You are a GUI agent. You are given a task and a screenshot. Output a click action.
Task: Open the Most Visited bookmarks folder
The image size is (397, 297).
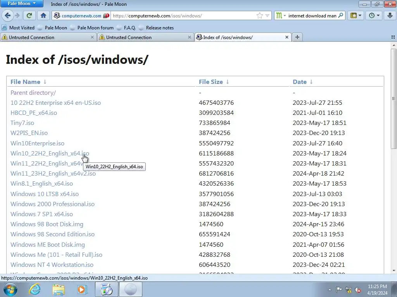(18, 28)
